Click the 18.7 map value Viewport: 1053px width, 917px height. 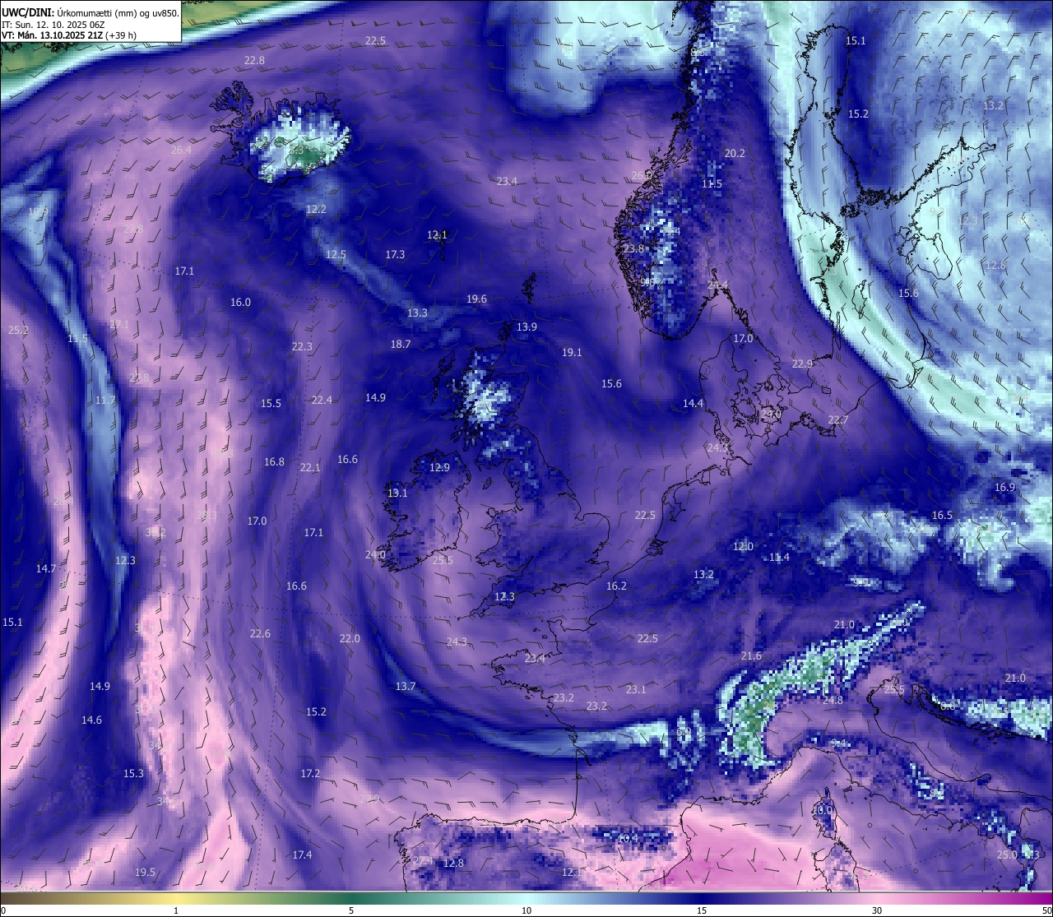pyautogui.click(x=401, y=344)
